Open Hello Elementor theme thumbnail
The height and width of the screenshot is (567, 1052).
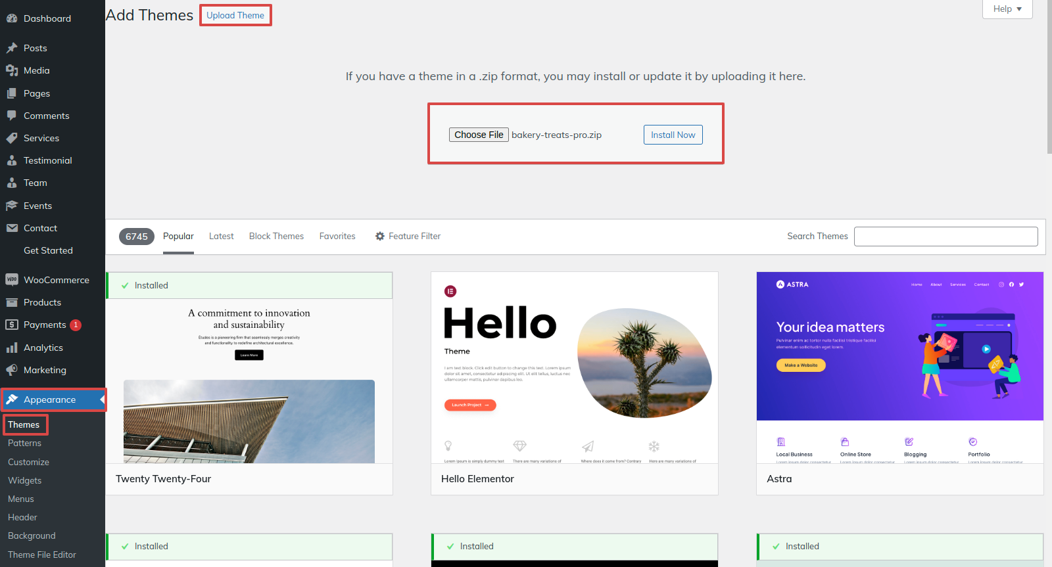pyautogui.click(x=575, y=368)
